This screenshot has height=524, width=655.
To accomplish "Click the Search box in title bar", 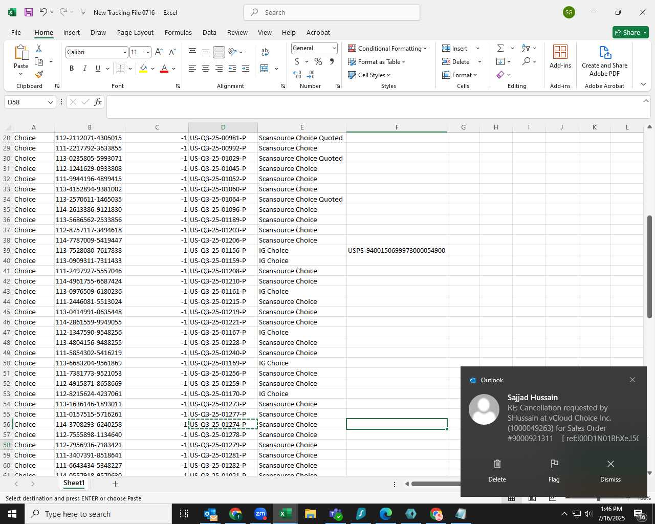I will (332, 12).
